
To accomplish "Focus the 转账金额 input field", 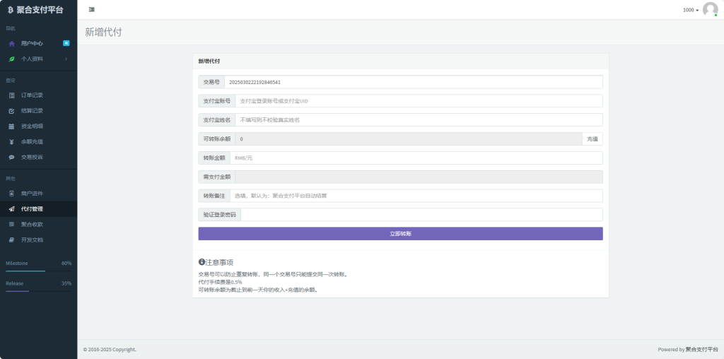I will pos(416,158).
